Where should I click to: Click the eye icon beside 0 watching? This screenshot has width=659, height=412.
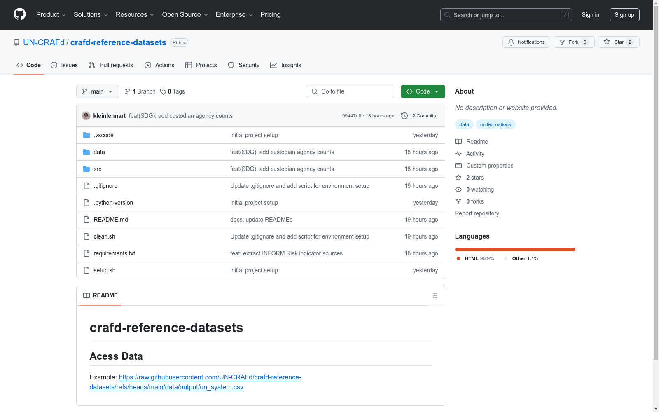pyautogui.click(x=458, y=190)
